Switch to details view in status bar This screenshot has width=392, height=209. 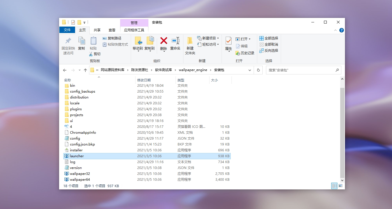[334, 186]
